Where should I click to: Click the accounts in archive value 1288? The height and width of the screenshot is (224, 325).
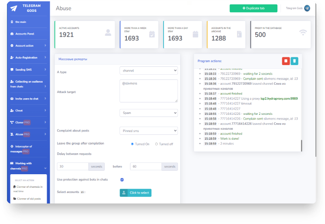click(x=219, y=38)
